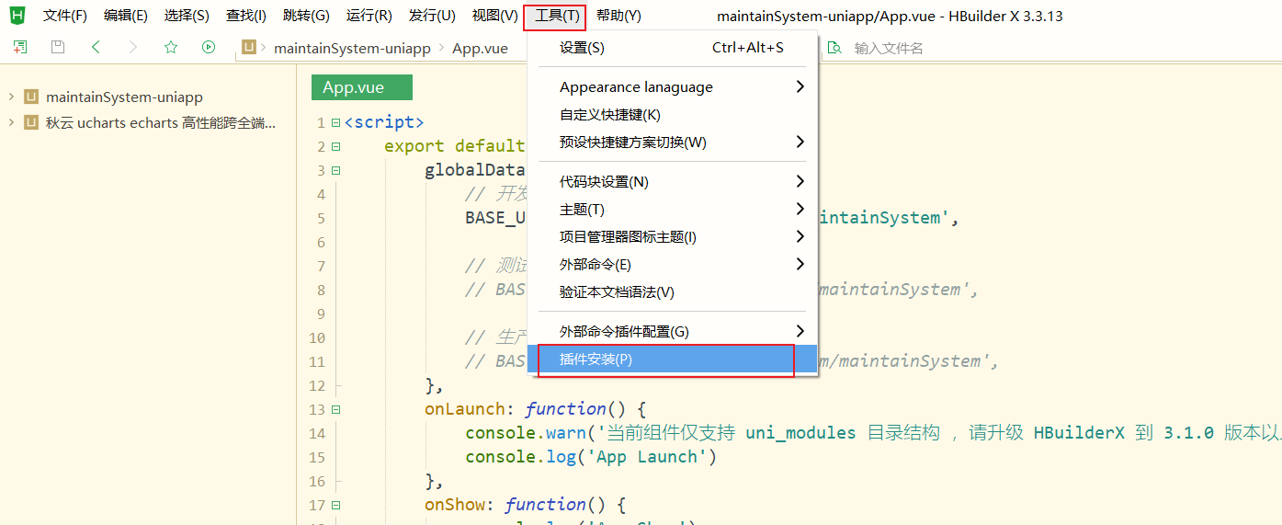
Task: Click the save file toolbar icon
Action: click(57, 48)
